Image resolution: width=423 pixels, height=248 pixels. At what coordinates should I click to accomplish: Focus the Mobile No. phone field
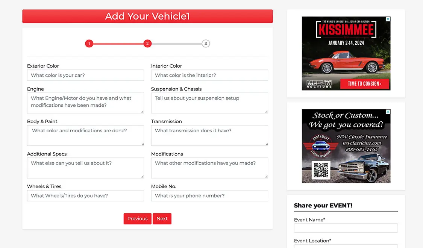(209, 196)
